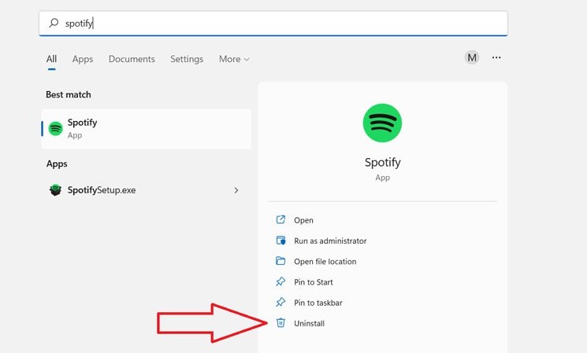587x353 pixels.
Task: Choose Run as administrator
Action: click(330, 241)
